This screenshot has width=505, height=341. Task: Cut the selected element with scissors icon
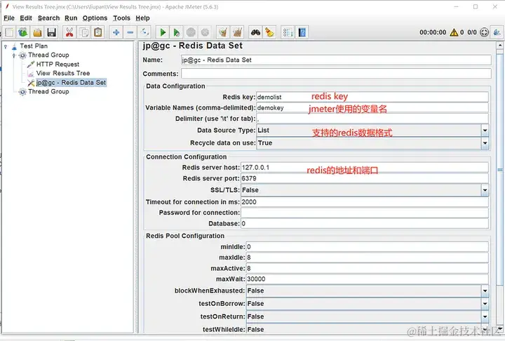click(x=69, y=32)
